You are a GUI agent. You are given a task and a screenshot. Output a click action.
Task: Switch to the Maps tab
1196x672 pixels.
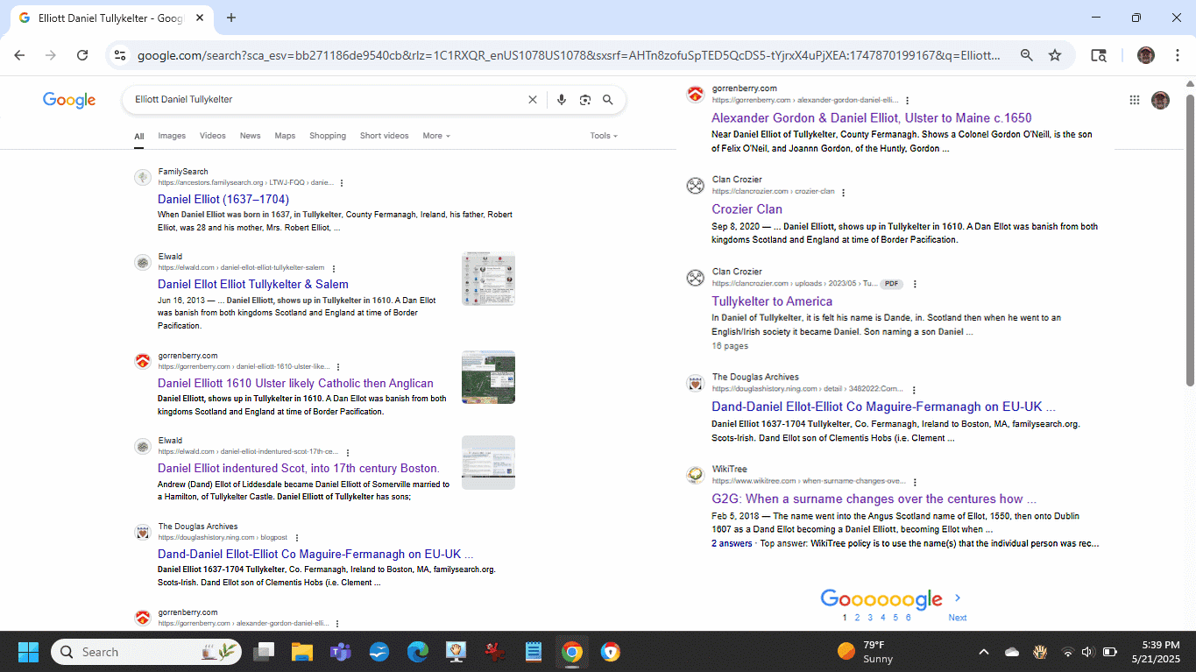(x=285, y=136)
